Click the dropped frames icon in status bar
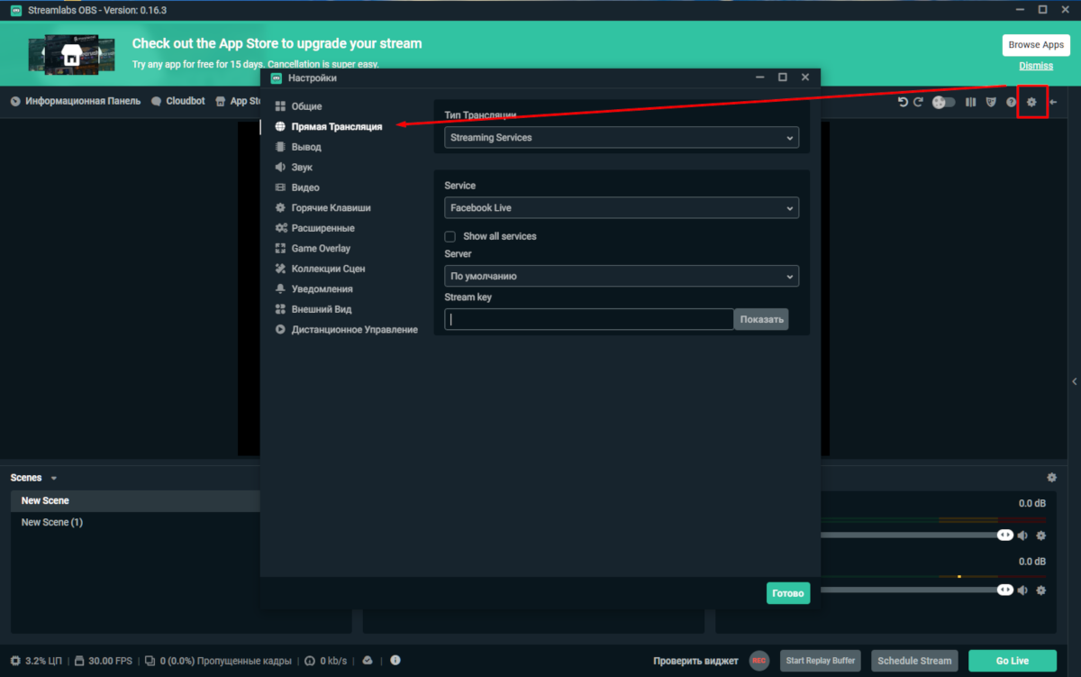 [150, 661]
